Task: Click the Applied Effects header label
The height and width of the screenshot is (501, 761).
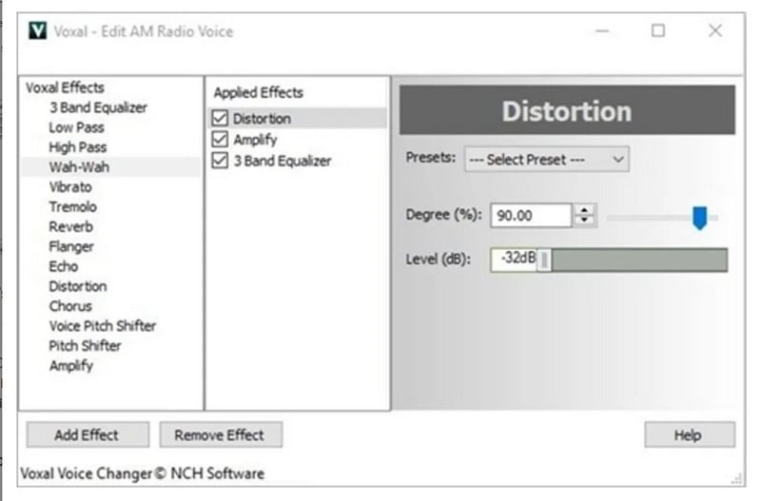Action: [258, 92]
